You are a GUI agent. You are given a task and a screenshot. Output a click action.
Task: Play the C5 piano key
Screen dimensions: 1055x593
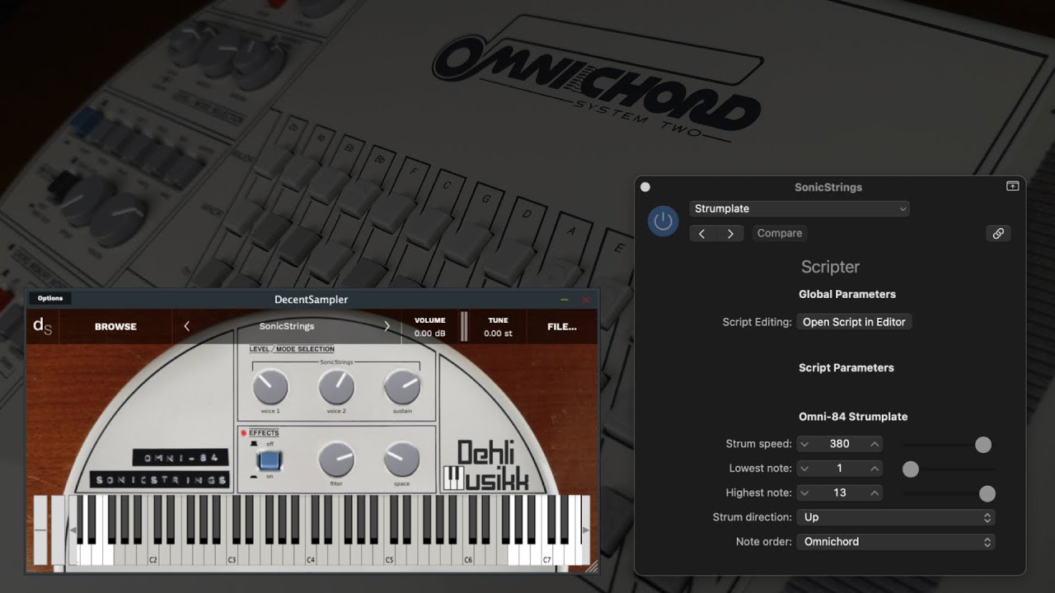[389, 553]
